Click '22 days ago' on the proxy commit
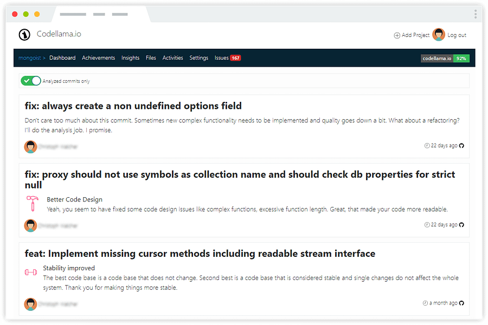This screenshot has width=488, height=325. coord(444,225)
